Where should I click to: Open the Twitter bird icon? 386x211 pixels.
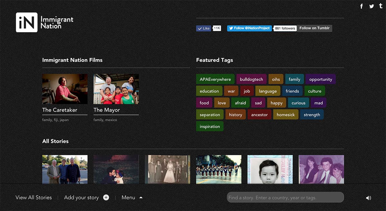coord(372,6)
